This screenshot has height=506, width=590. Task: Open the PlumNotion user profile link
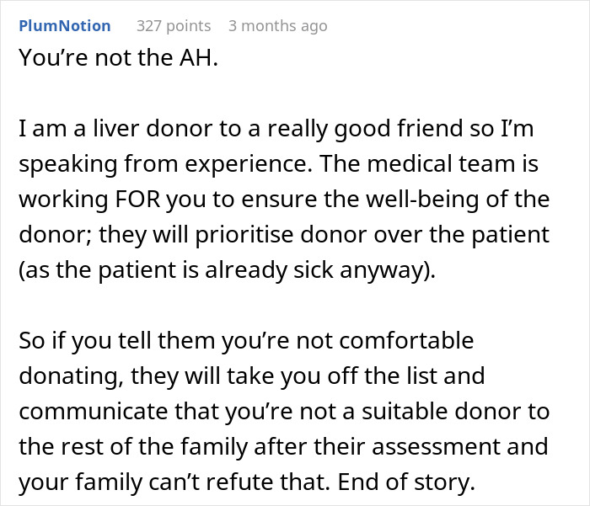coord(64,25)
